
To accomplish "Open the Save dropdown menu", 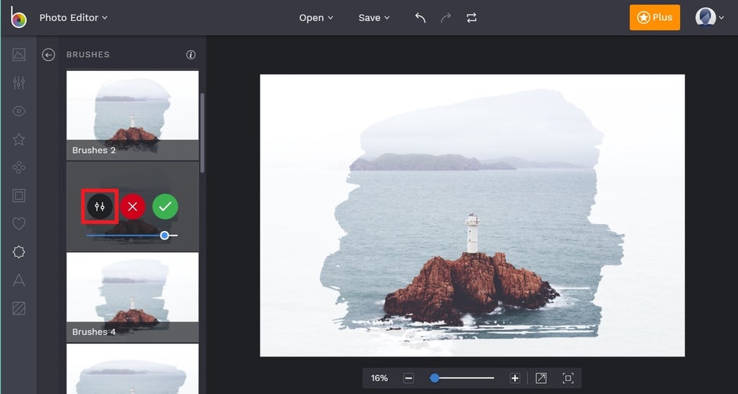I will pyautogui.click(x=374, y=18).
